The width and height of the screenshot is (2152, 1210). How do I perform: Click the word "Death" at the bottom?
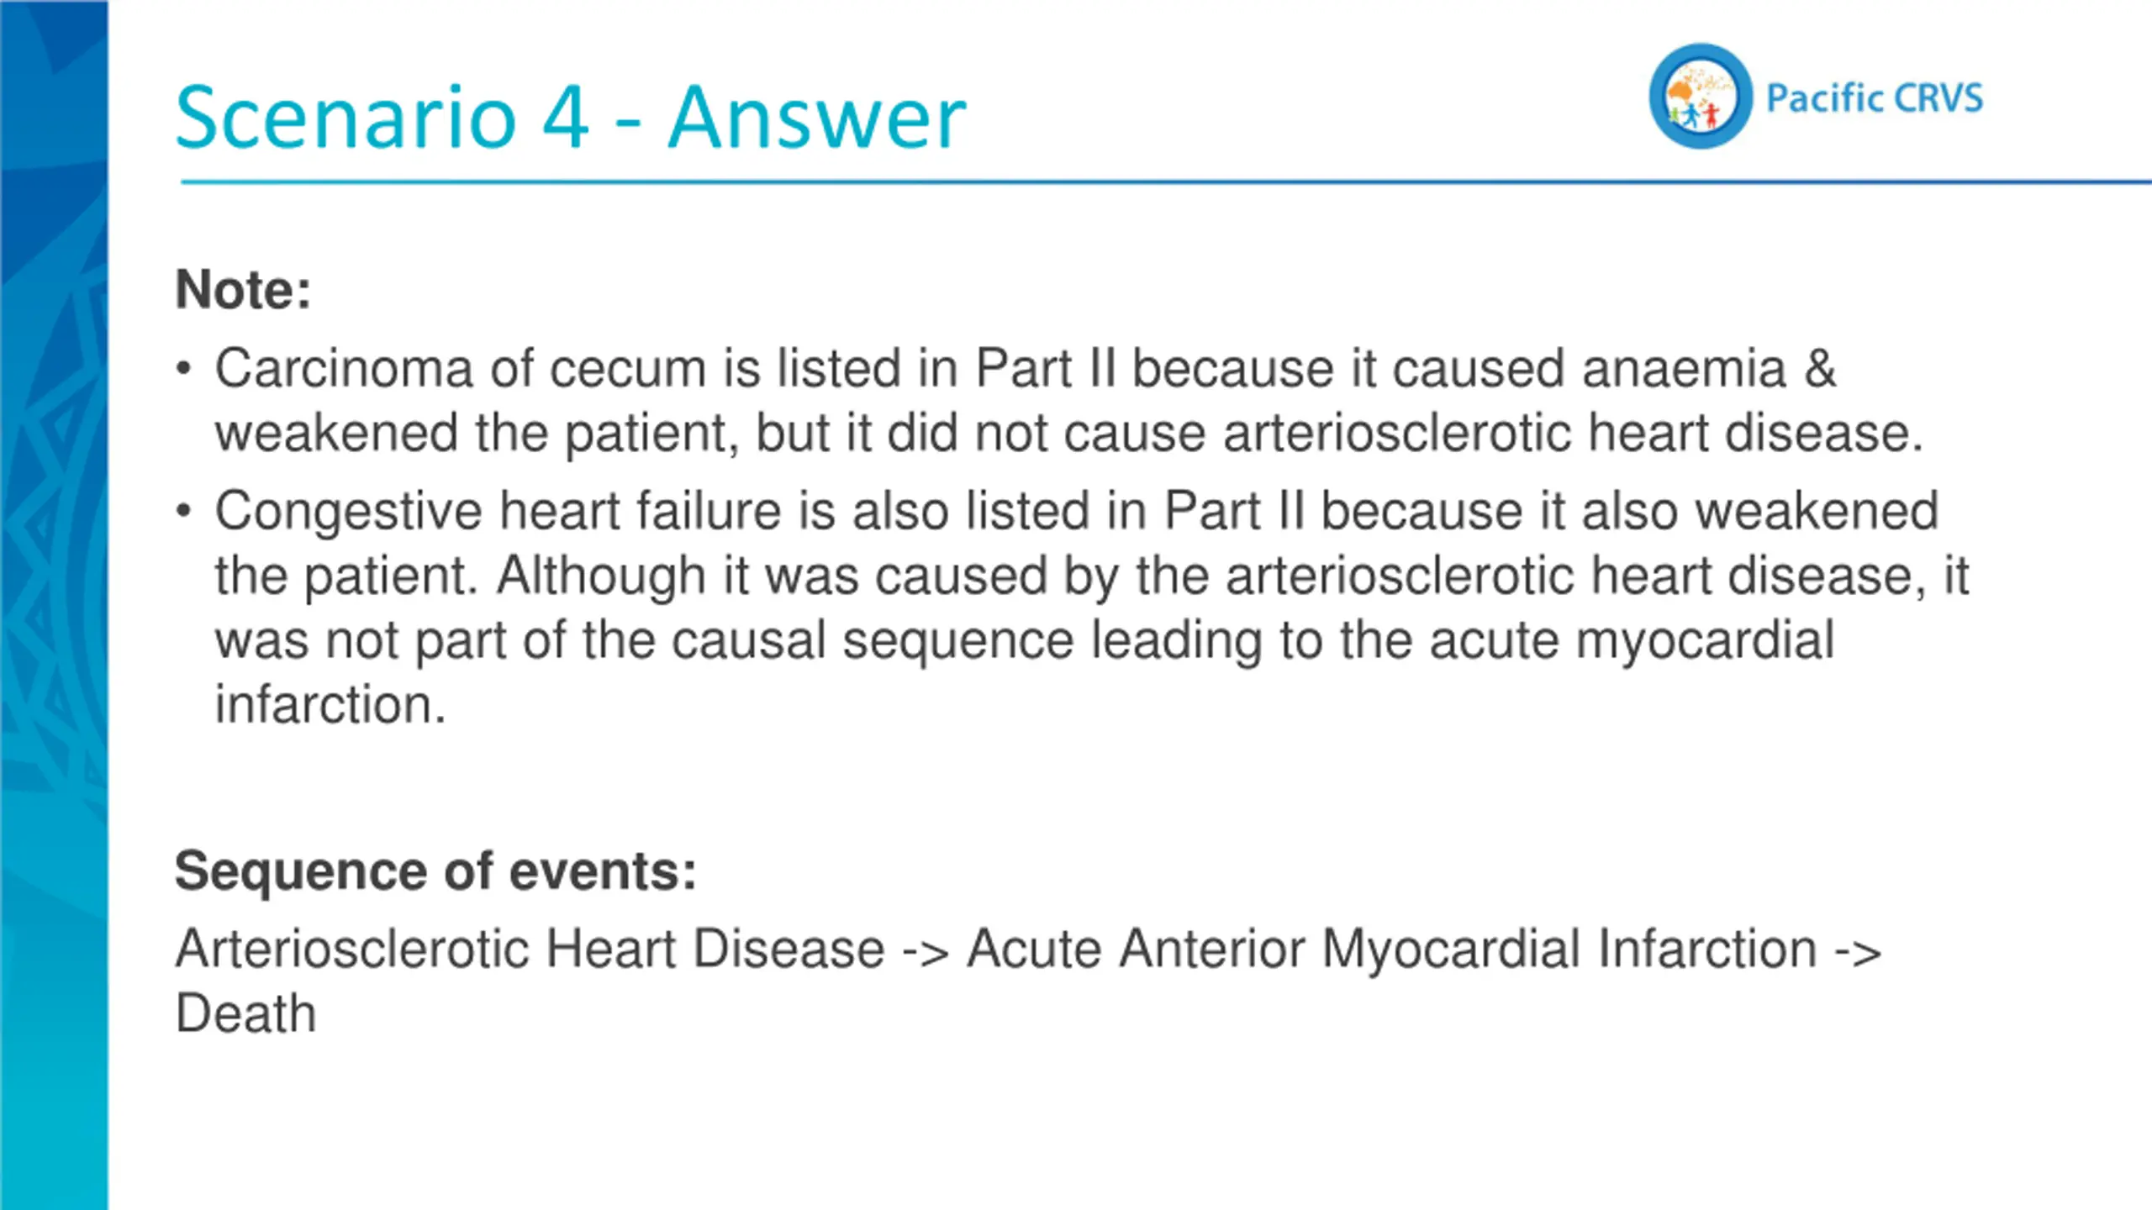tap(245, 1013)
